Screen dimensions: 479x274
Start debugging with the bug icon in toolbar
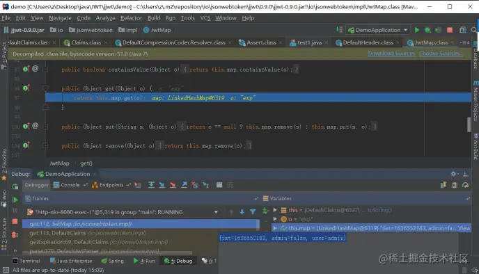[427, 30]
